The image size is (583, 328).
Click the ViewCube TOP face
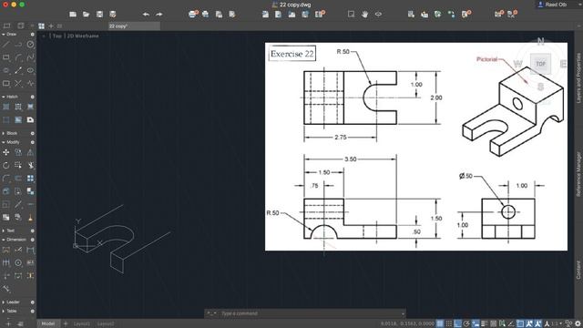click(540, 64)
